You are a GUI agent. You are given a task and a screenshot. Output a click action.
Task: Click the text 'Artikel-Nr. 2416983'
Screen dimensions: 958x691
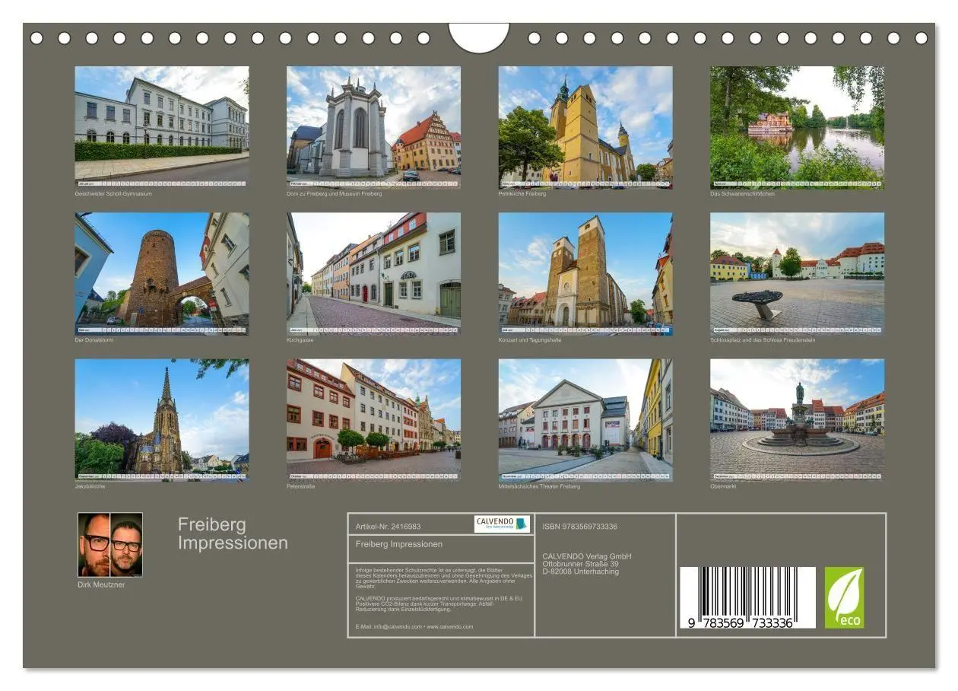[x=388, y=526]
